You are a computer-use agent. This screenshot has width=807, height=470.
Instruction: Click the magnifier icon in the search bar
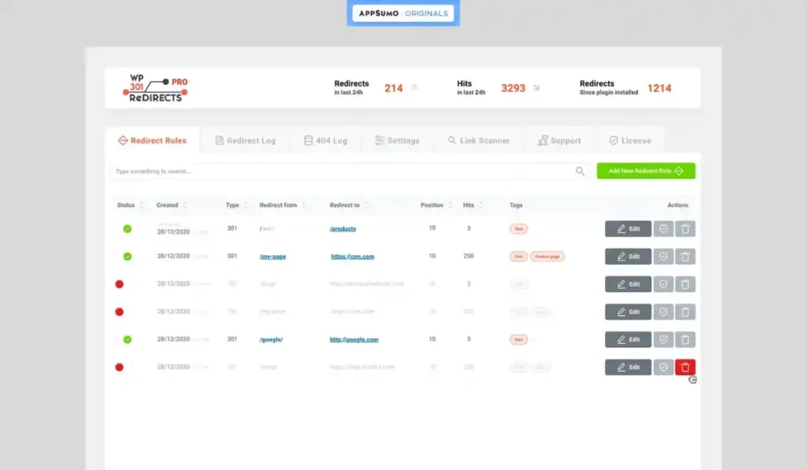580,172
